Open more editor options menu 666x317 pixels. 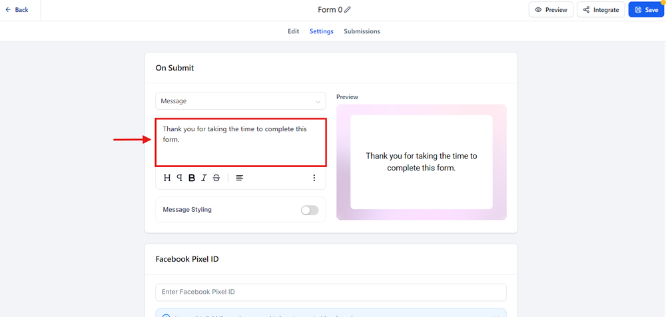coord(314,178)
